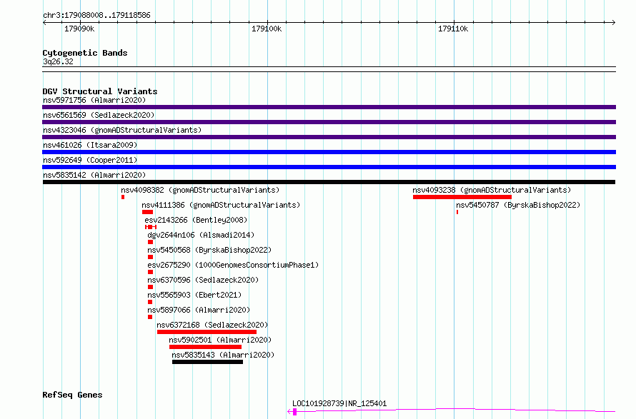
Task: Click nsv5897066 (Almarri2020) label
Action: (199, 310)
